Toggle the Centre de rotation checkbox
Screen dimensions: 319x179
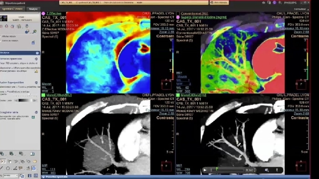click(x=1, y=41)
